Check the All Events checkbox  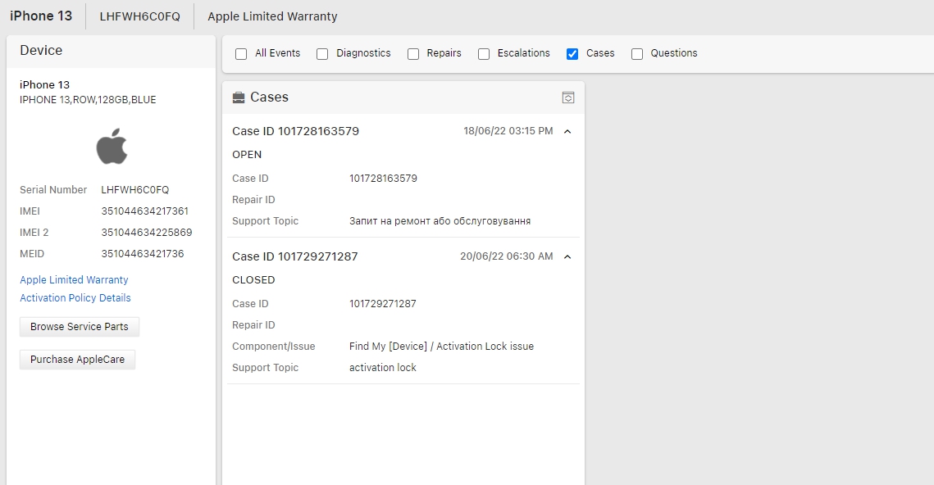[241, 54]
